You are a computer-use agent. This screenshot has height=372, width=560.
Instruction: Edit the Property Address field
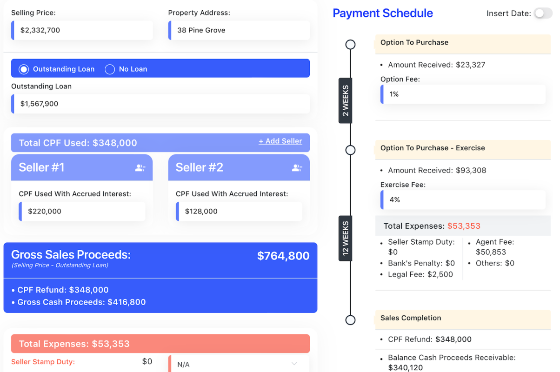point(239,30)
